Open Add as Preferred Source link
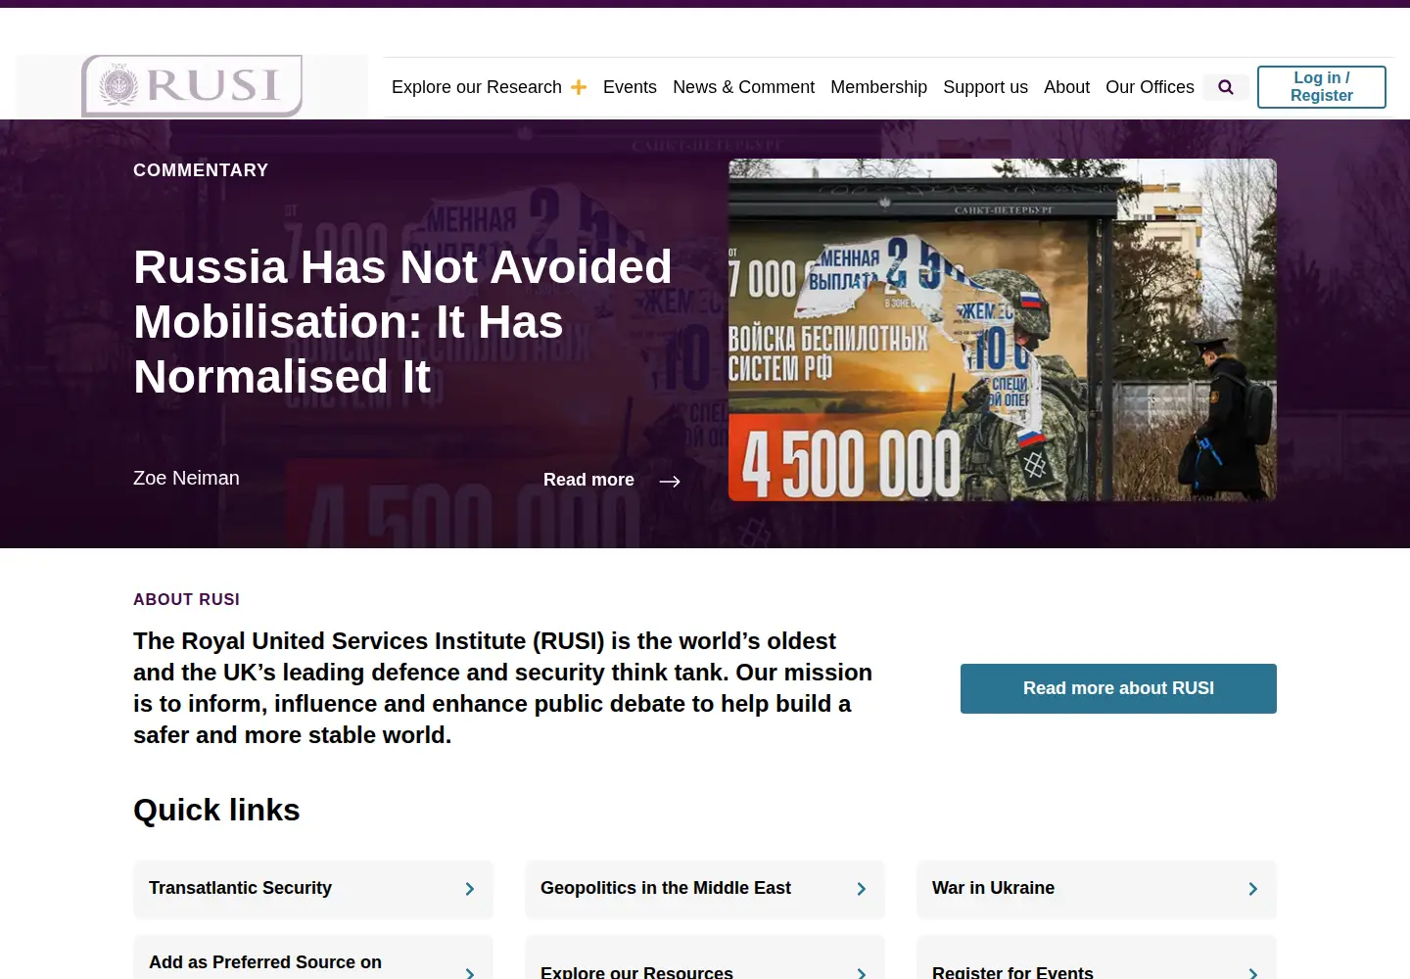Viewport: 1410px width, 979px height. click(313, 959)
